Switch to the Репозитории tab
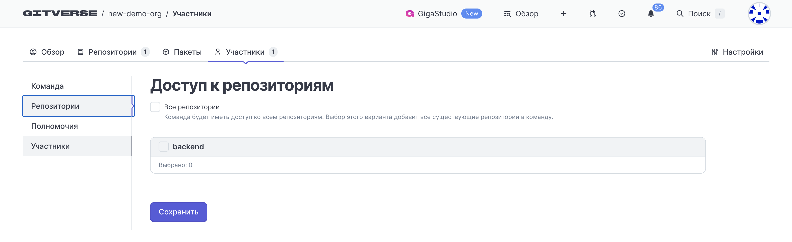 pyautogui.click(x=112, y=52)
